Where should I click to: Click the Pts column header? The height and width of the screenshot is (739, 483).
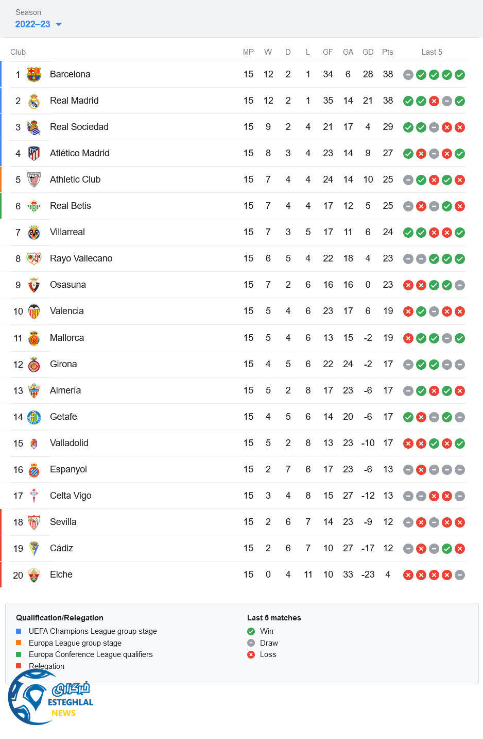(x=387, y=52)
